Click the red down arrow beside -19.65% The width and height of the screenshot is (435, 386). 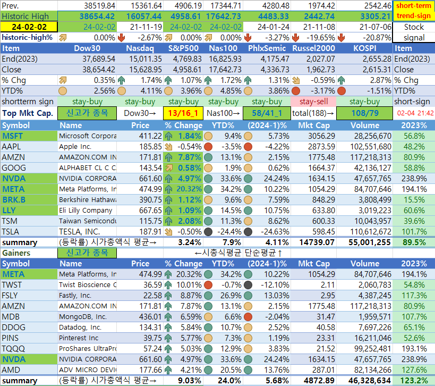(x=296, y=38)
